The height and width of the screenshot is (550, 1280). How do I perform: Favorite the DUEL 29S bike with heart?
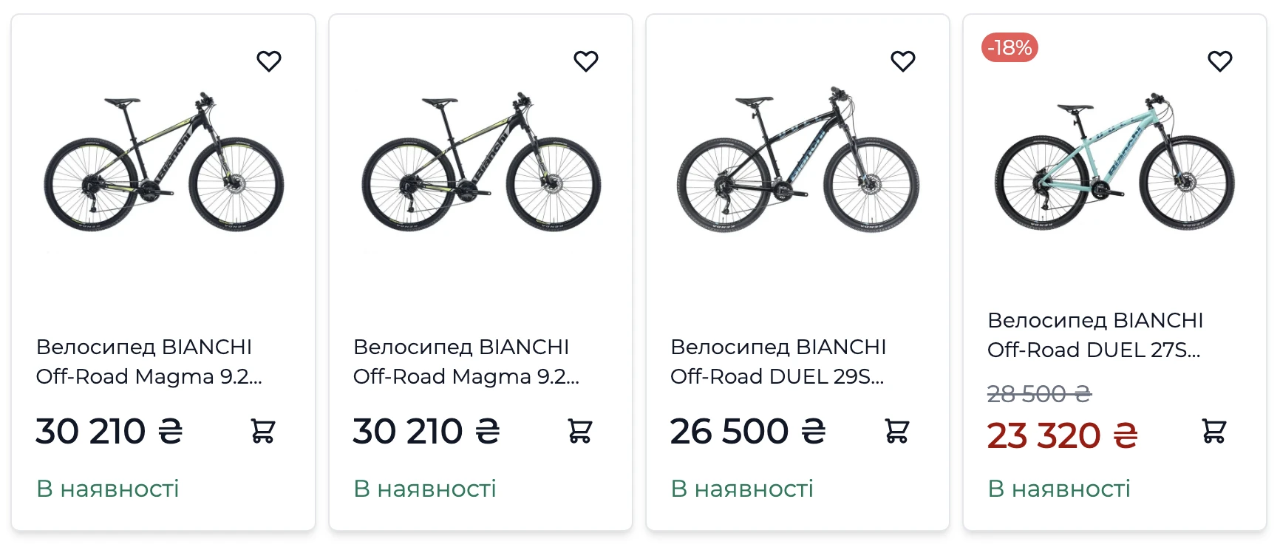tap(903, 61)
